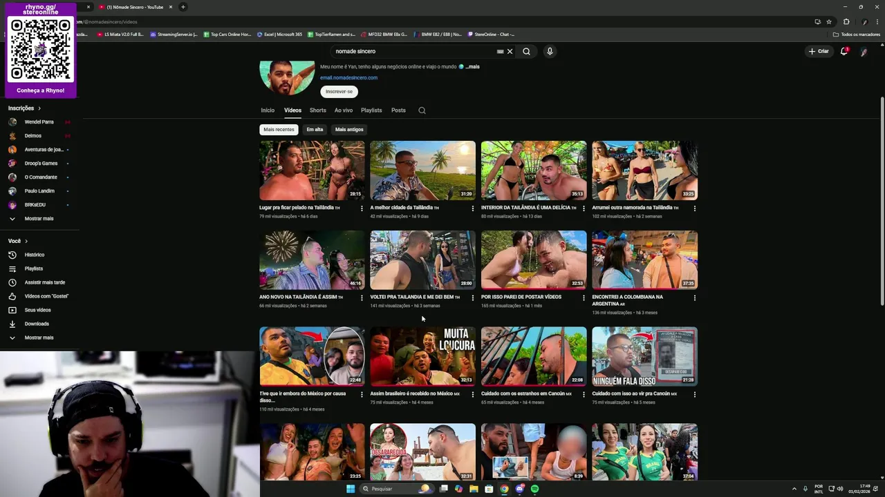Viewport: 885px width, 497px height.
Task: Open options menu for Lugar pra ficar pelado video
Action: coord(362,208)
